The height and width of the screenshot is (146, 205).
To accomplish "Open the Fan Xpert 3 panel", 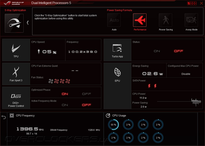I will [16, 74].
